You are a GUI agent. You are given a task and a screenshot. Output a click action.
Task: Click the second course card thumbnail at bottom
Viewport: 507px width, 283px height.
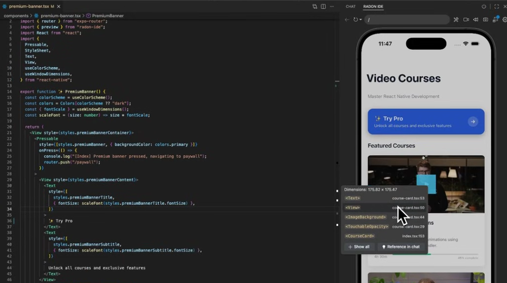pos(426,277)
